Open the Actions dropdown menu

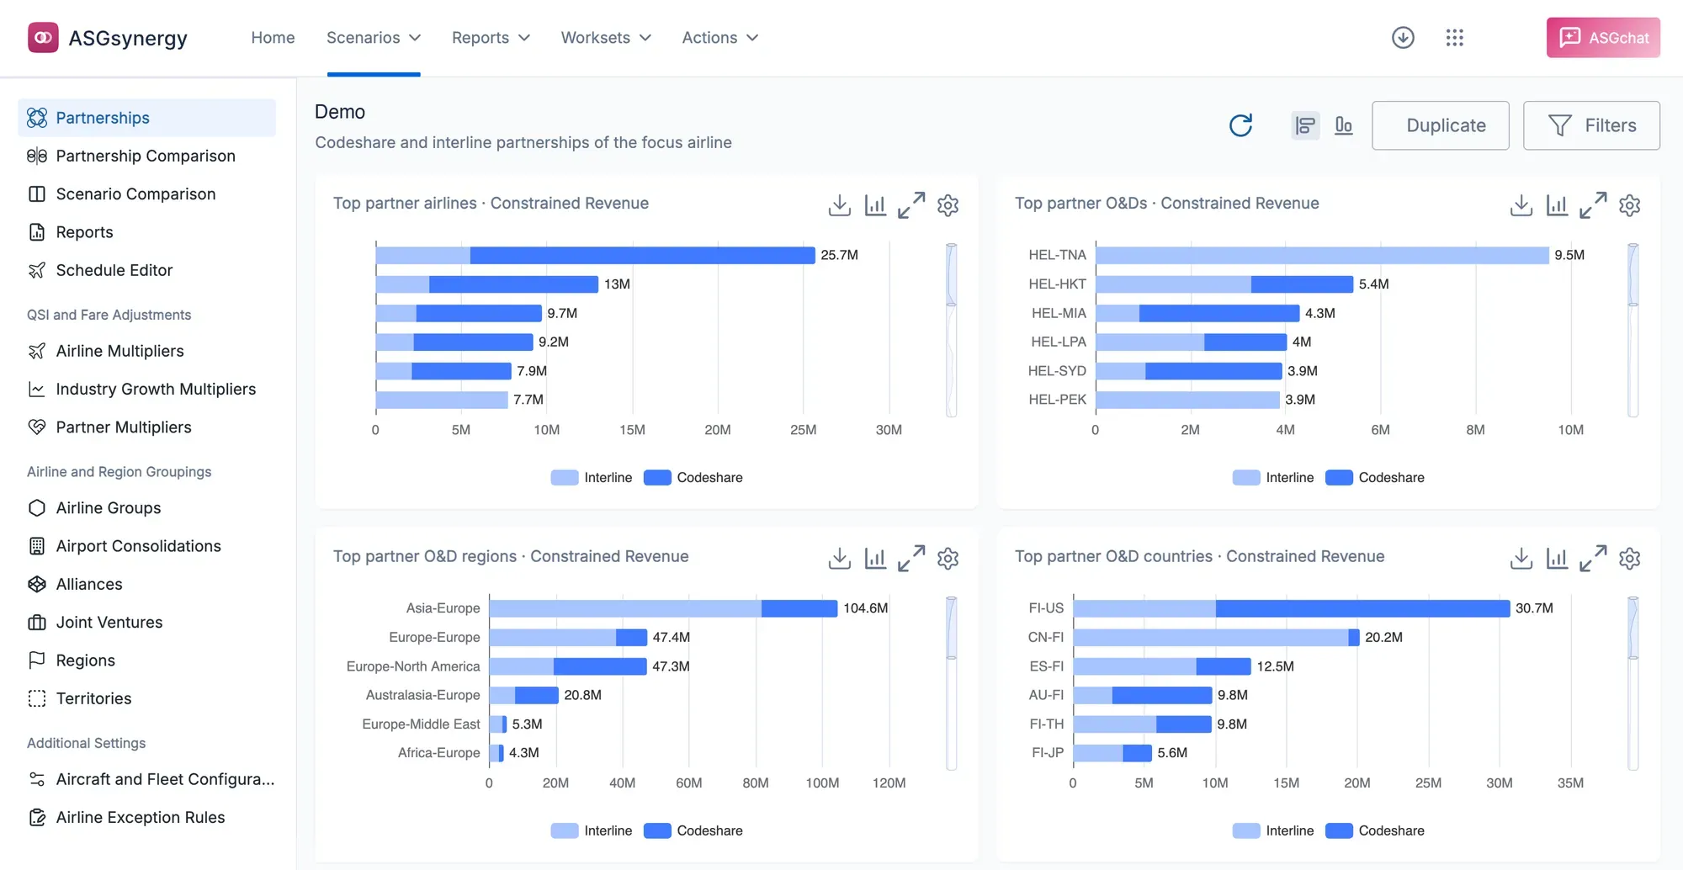click(x=720, y=38)
